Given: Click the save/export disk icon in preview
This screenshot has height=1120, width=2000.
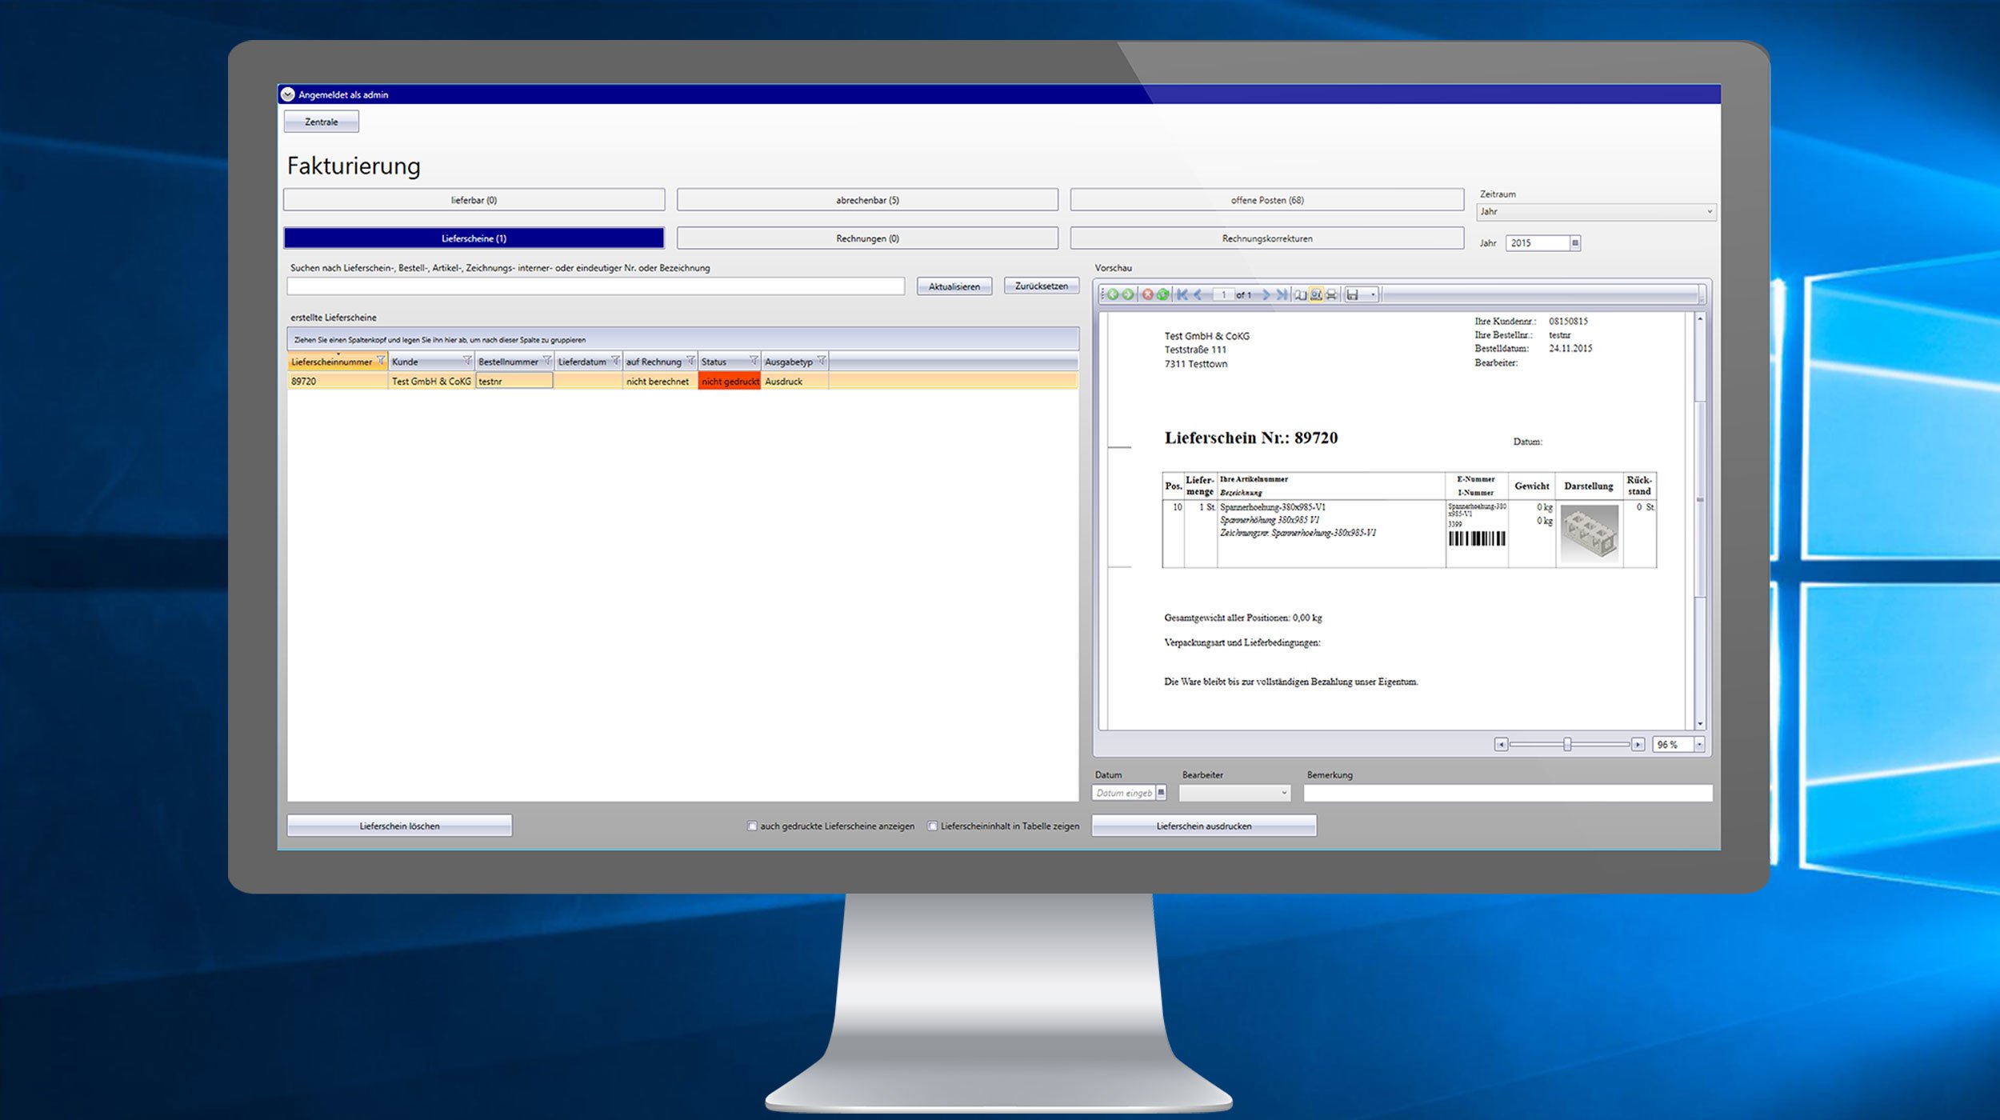Looking at the screenshot, I should point(1352,295).
